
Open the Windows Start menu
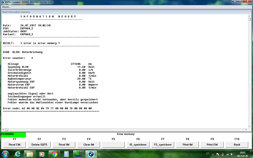click(x=5, y=154)
